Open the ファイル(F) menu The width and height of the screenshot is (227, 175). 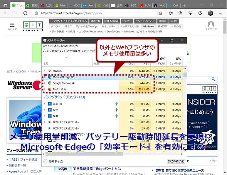pyautogui.click(x=47, y=46)
